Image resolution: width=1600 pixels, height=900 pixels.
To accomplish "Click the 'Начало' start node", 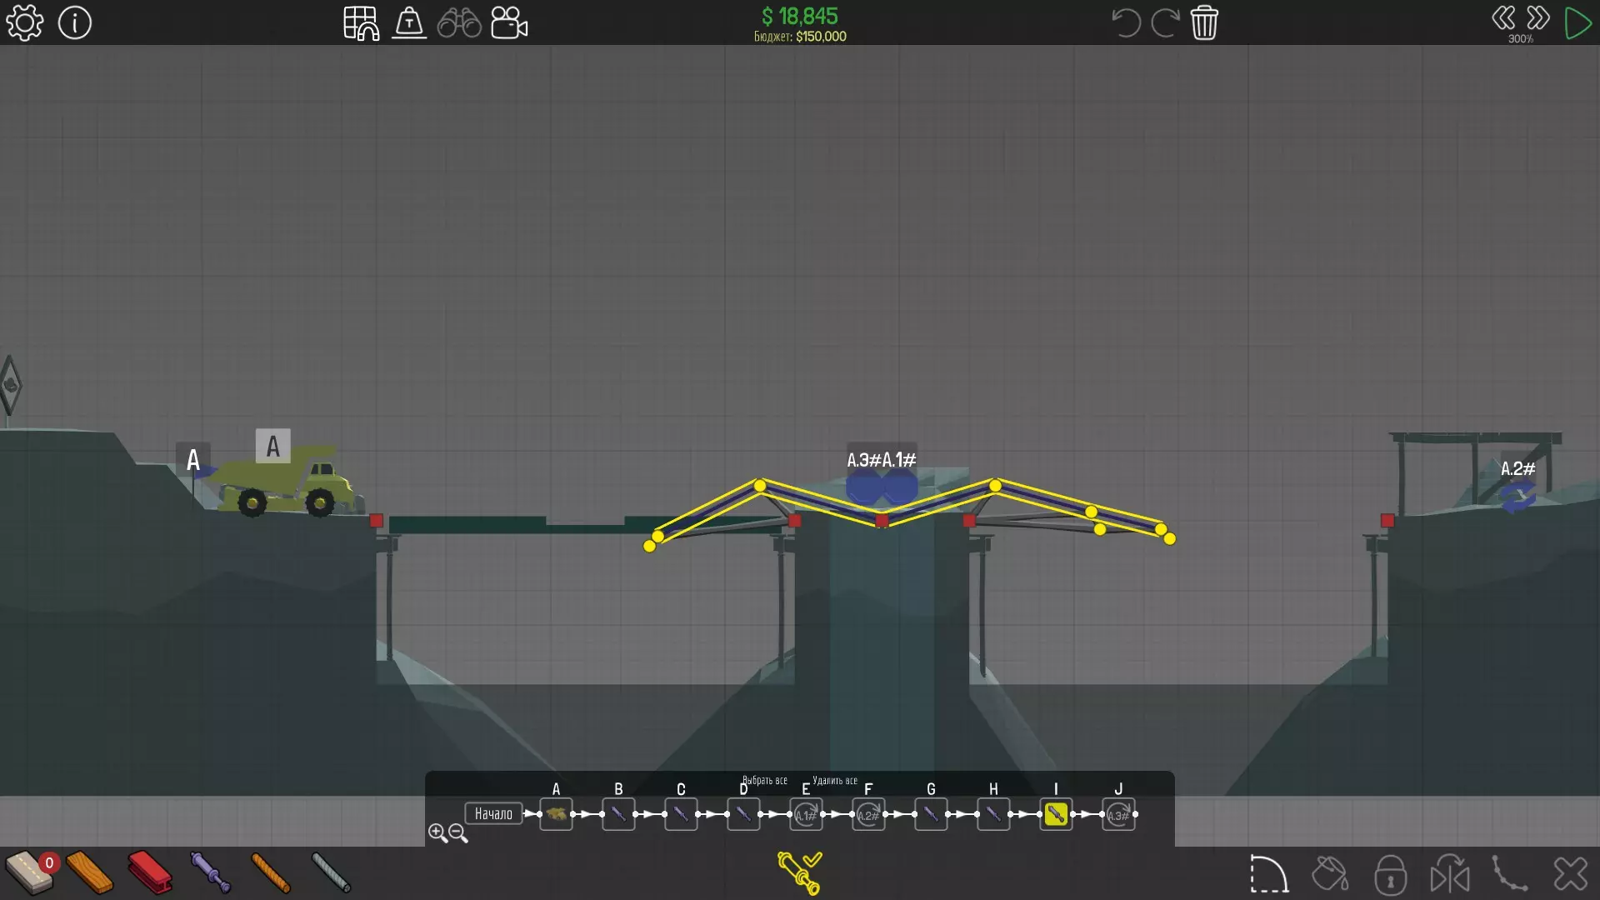I will tap(493, 814).
